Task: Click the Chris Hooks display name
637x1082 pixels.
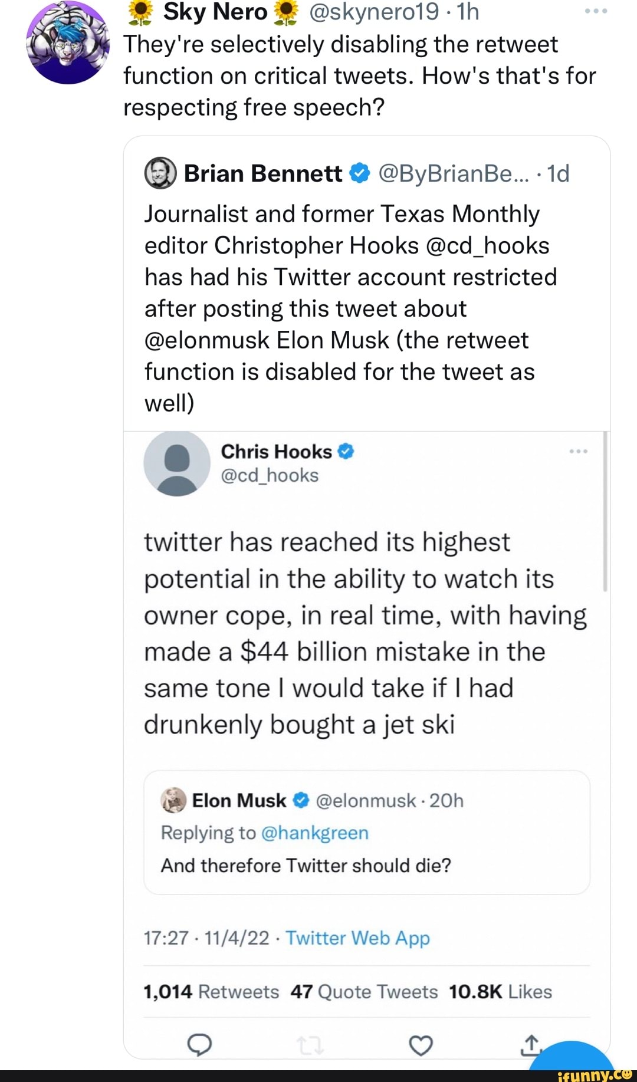Action: point(276,451)
